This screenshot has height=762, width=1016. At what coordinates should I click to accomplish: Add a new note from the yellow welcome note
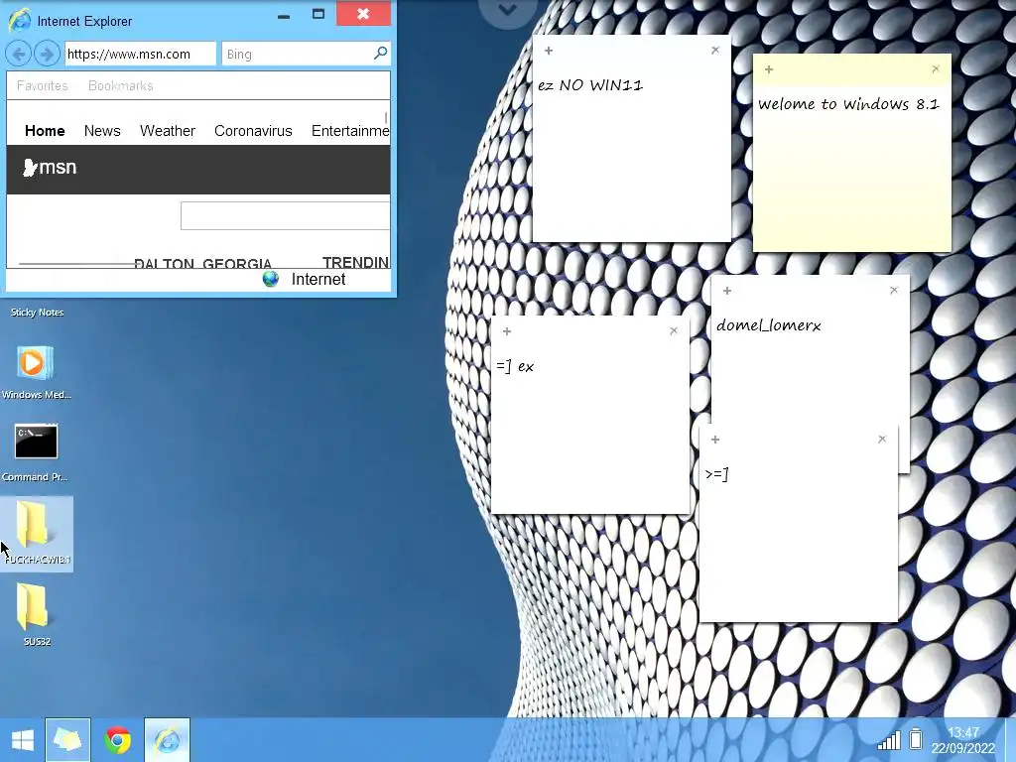click(x=769, y=69)
